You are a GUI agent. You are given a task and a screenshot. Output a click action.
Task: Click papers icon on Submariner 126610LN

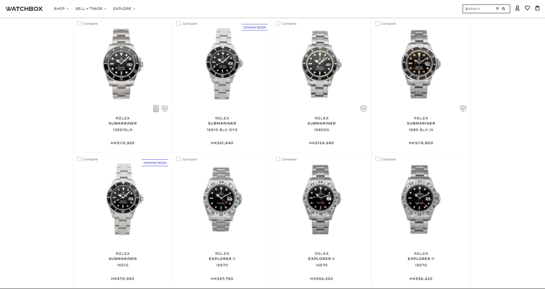click(x=156, y=109)
